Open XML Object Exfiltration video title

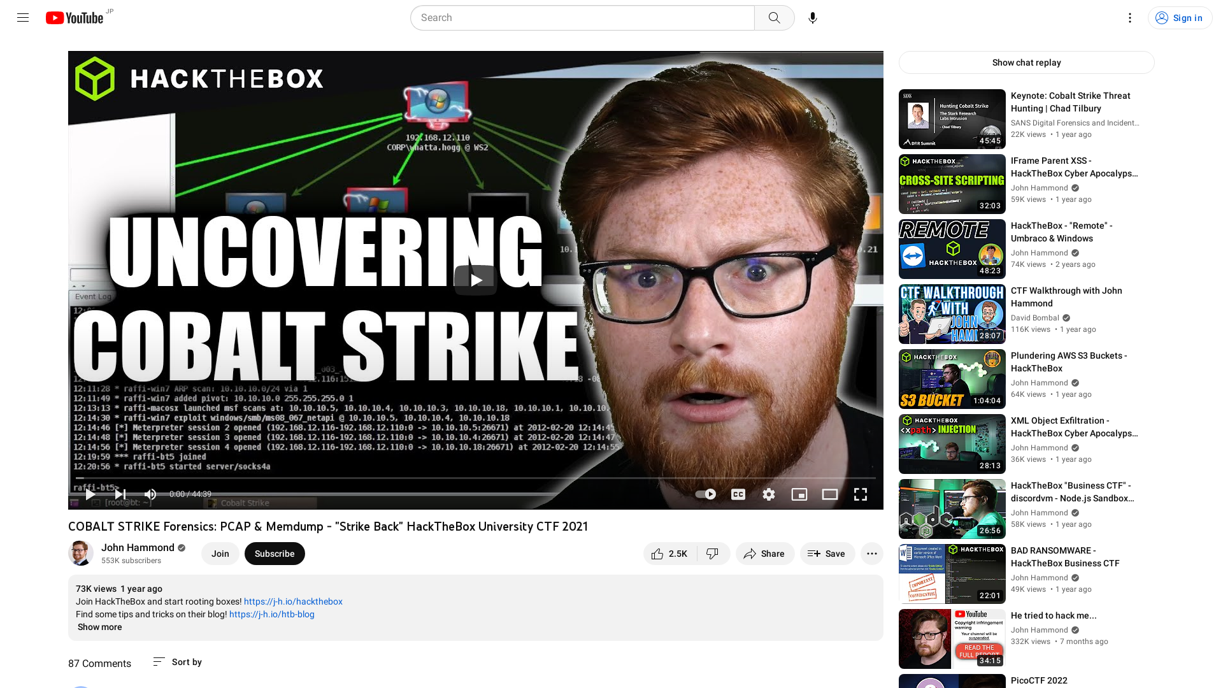pyautogui.click(x=1074, y=427)
